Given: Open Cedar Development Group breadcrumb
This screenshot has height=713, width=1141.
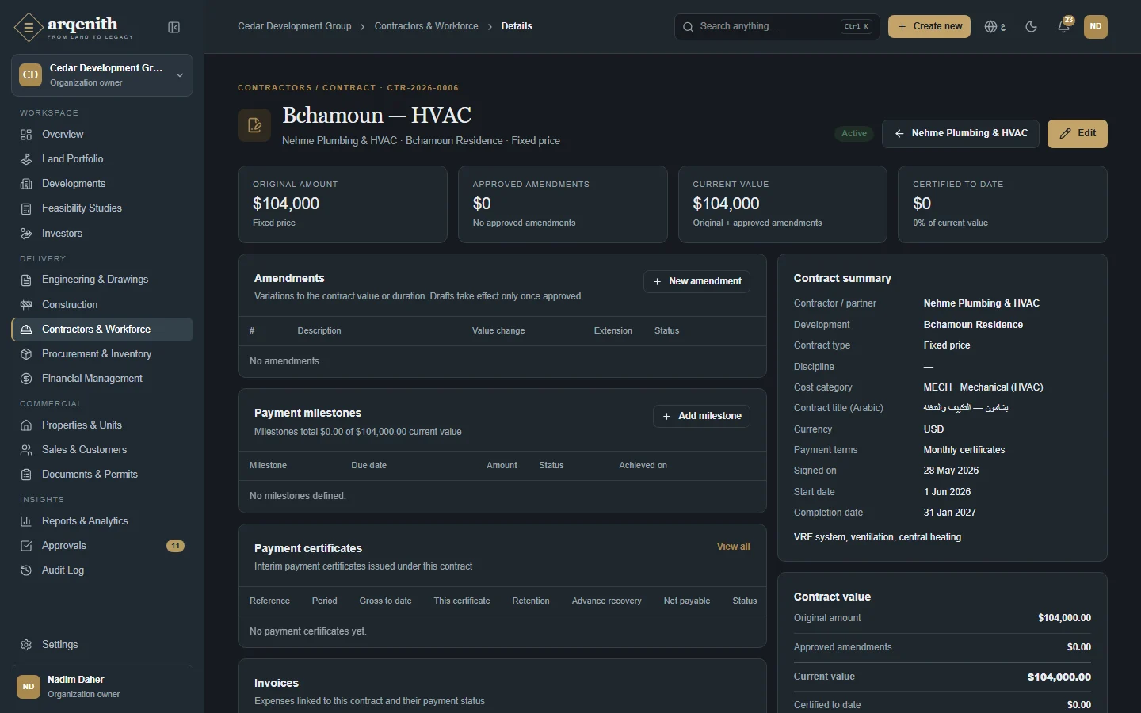Looking at the screenshot, I should pos(295,26).
